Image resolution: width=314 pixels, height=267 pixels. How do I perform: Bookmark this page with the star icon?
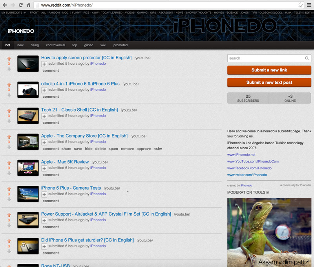(x=300, y=5)
